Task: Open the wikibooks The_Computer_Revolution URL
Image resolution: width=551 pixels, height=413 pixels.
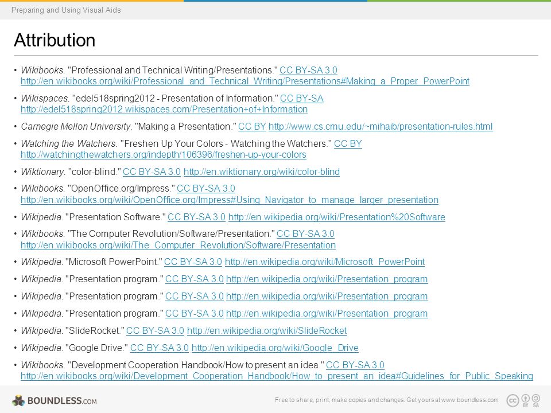Action: point(178,245)
